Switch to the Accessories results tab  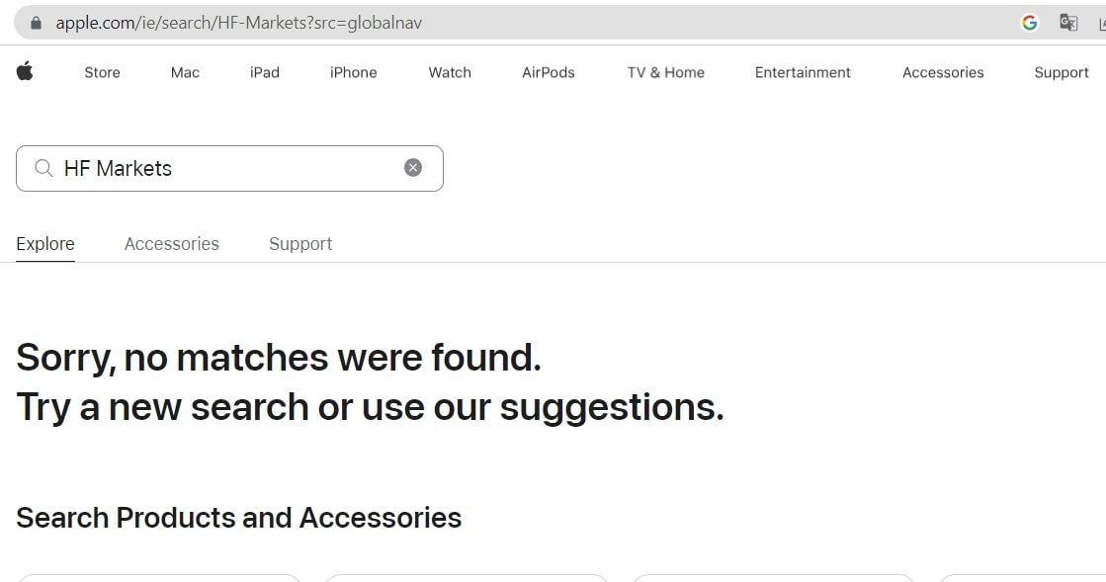171,243
